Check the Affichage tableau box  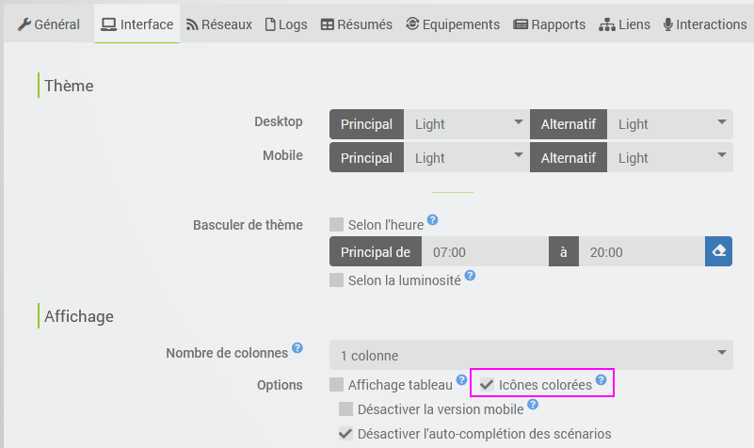337,385
